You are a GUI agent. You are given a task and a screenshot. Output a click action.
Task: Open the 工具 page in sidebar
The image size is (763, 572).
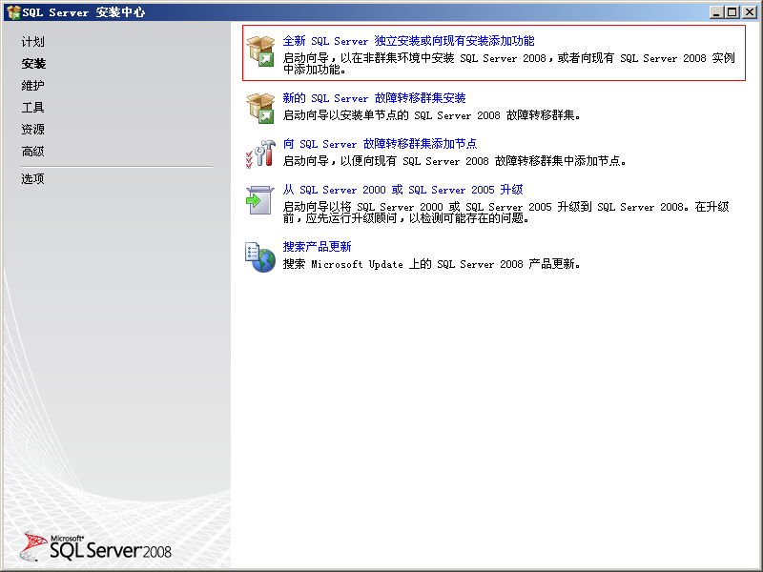click(x=32, y=108)
